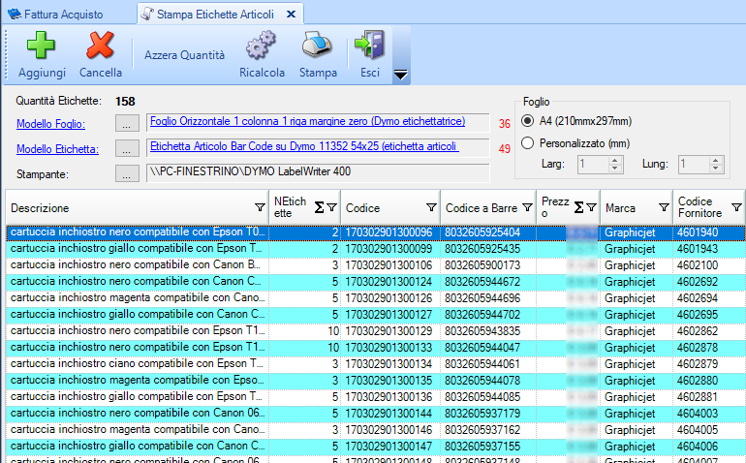Click the Esci exit door icon
The width and height of the screenshot is (746, 463).
(x=369, y=46)
